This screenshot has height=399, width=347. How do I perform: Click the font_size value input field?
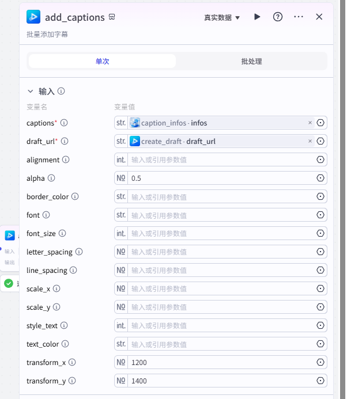coord(221,233)
